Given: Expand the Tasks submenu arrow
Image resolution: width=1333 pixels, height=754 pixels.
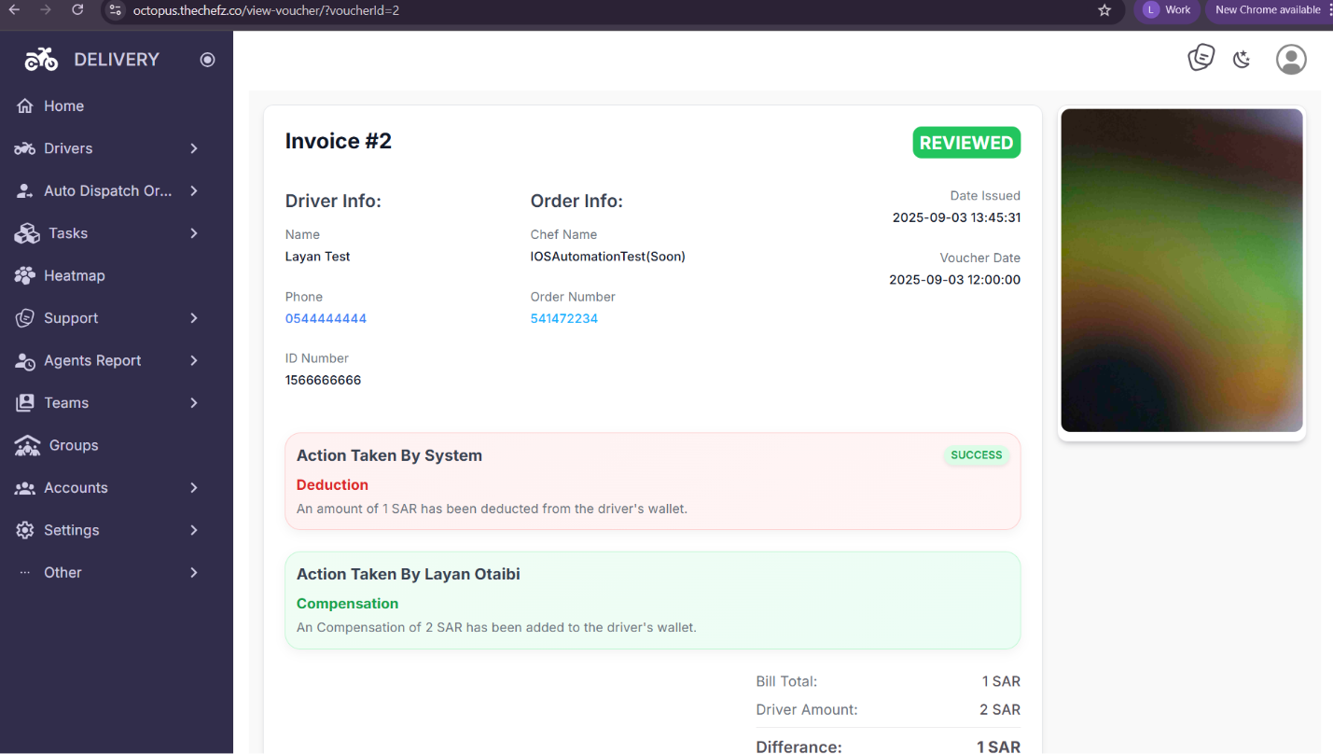Looking at the screenshot, I should point(194,233).
